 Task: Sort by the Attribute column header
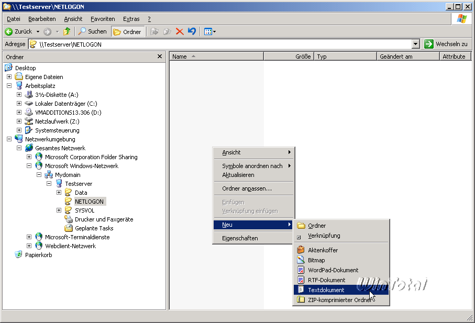[x=455, y=57]
